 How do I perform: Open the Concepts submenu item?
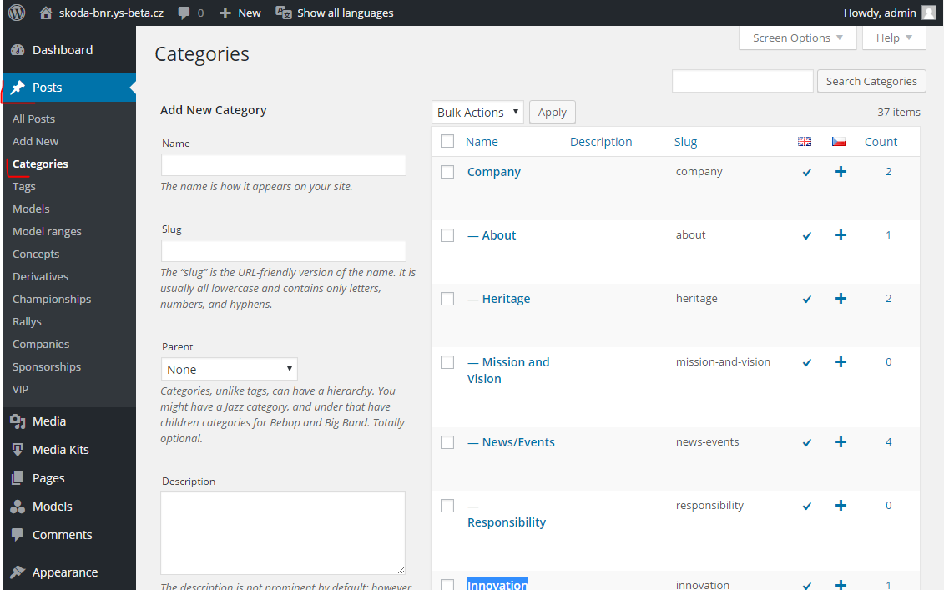click(36, 254)
